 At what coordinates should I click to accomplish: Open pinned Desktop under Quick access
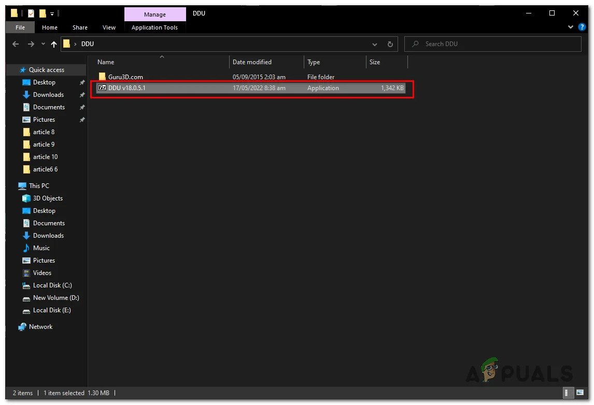tap(44, 82)
